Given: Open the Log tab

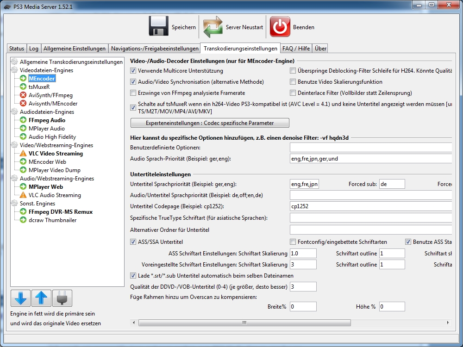Looking at the screenshot, I should tap(34, 49).
